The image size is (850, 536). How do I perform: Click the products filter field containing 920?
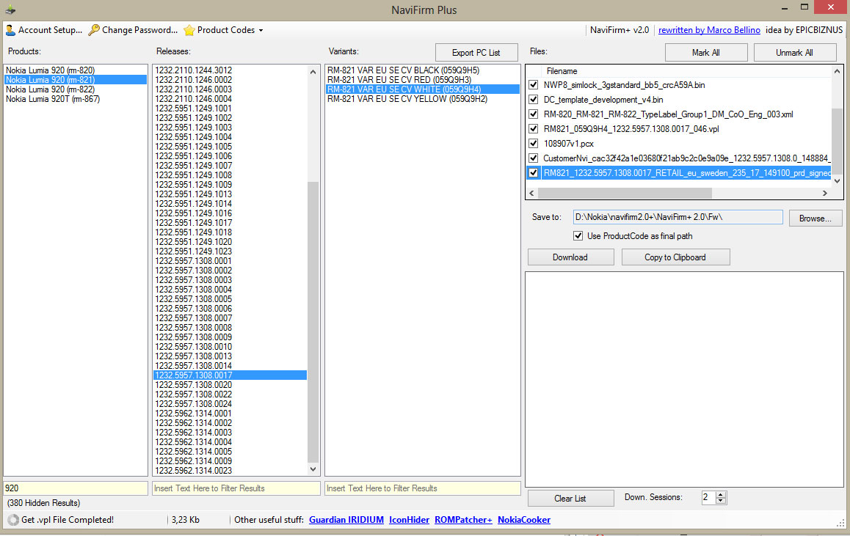pos(76,488)
